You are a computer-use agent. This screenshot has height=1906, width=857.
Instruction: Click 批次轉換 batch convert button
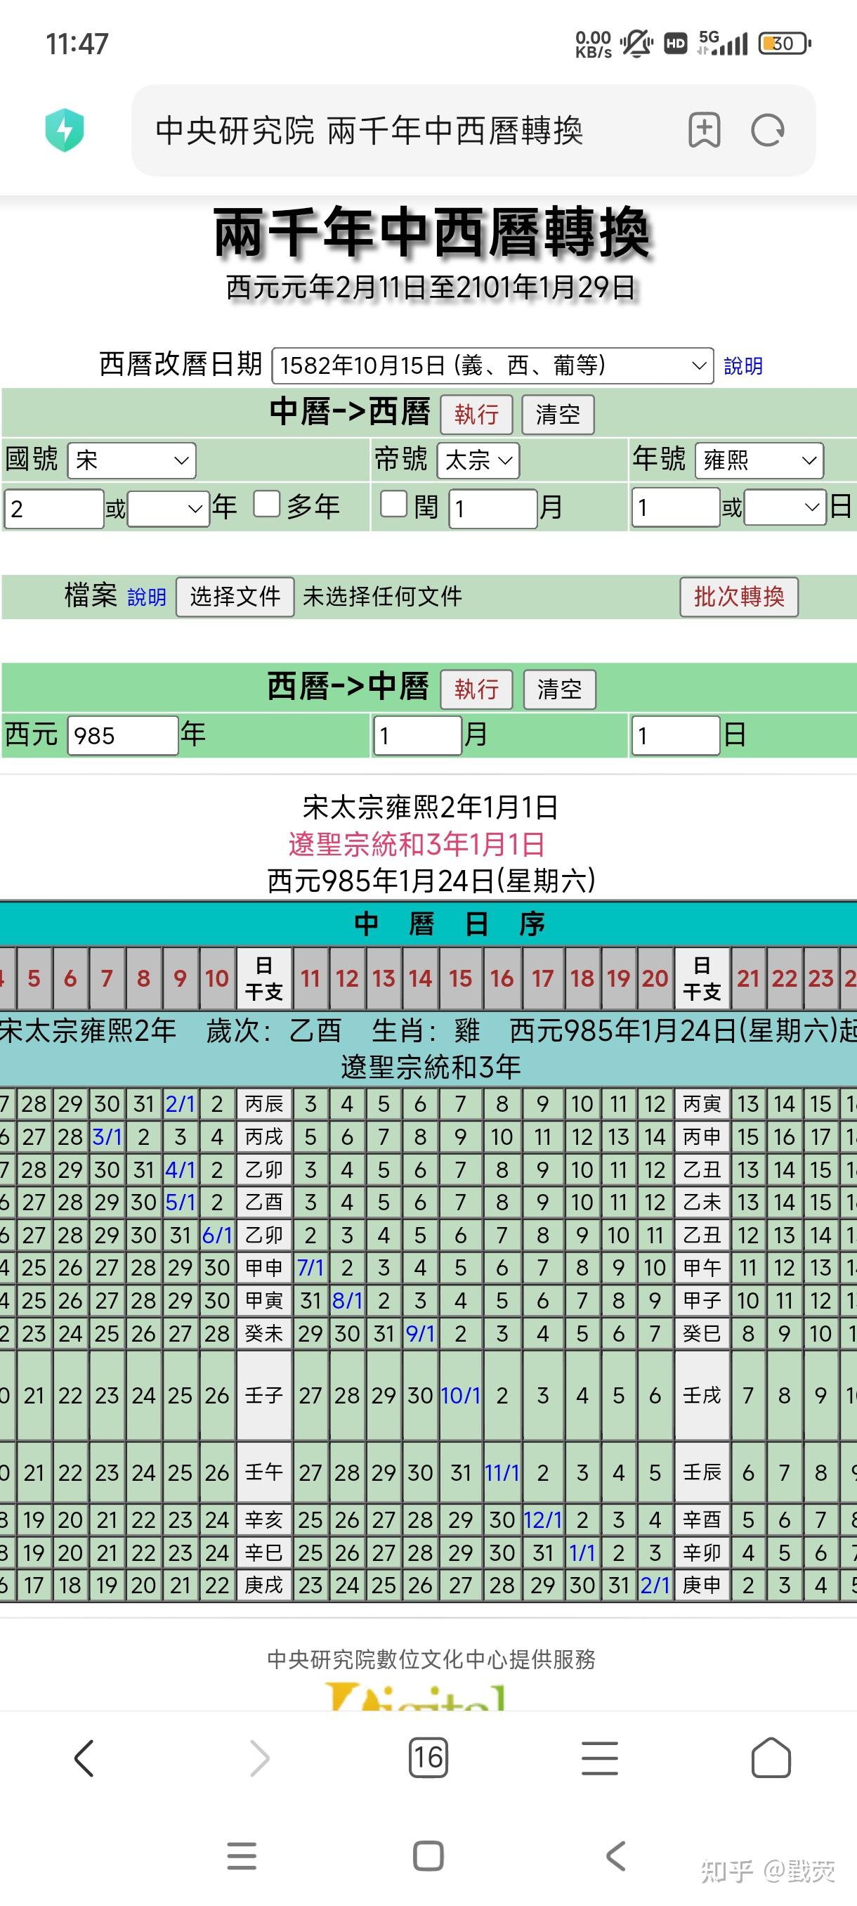(x=739, y=597)
